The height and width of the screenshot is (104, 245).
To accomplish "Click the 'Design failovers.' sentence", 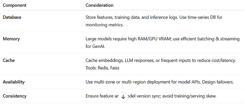I will click(218, 82).
